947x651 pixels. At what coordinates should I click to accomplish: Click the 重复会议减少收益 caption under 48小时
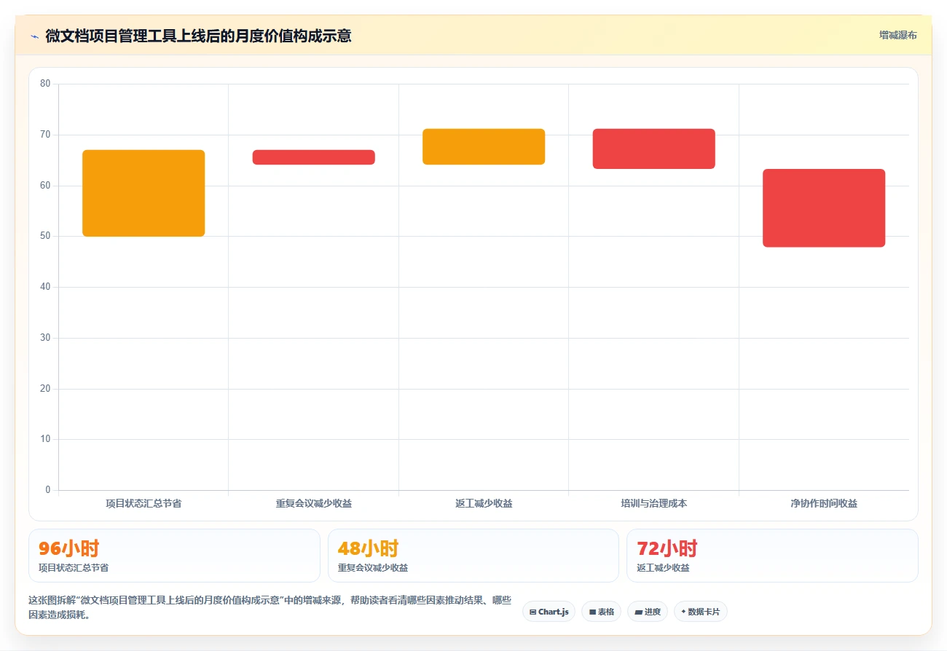click(373, 568)
